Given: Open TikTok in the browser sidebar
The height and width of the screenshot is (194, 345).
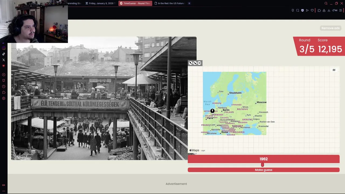Looking at the screenshot, I should pyautogui.click(x=4, y=54).
